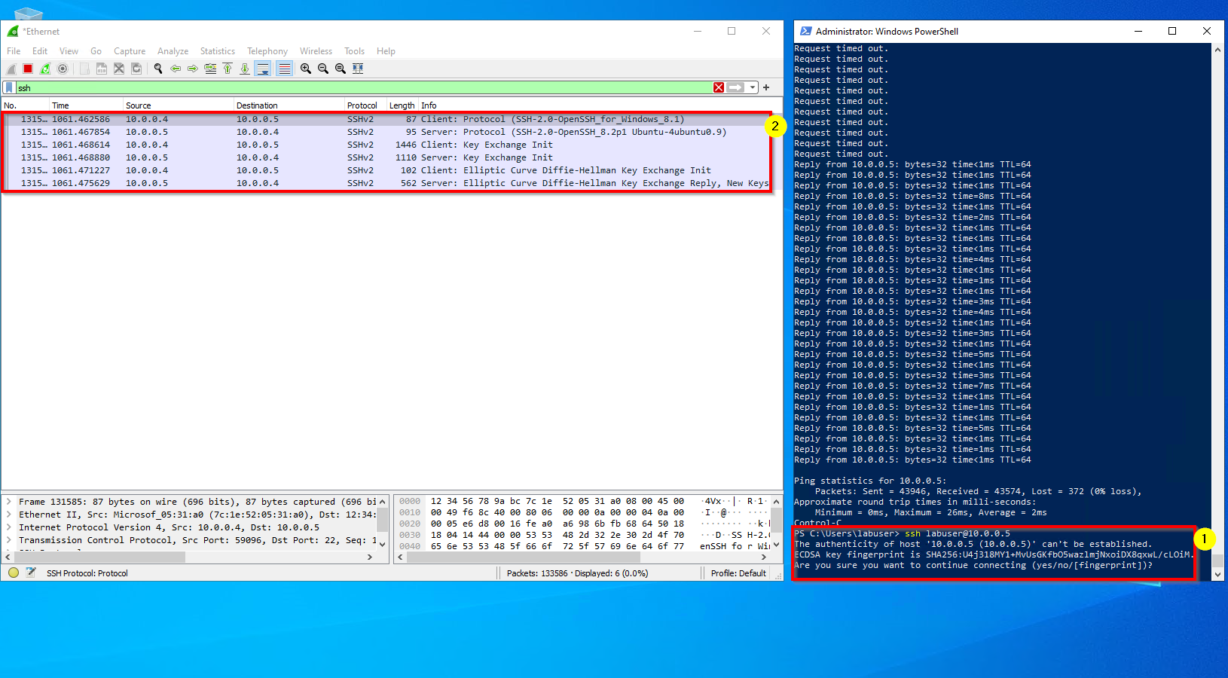Screen dimensions: 1228x678
Task: Open capture options gear icon
Action: click(x=63, y=69)
